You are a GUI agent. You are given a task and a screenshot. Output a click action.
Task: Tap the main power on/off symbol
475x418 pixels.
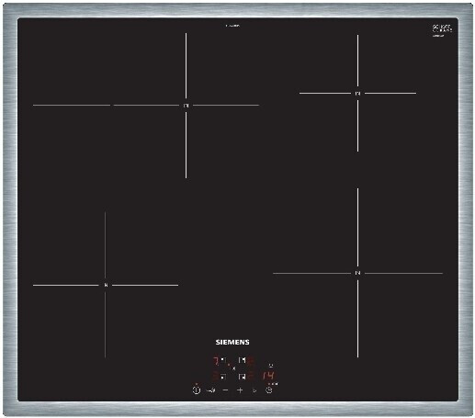[x=197, y=390]
